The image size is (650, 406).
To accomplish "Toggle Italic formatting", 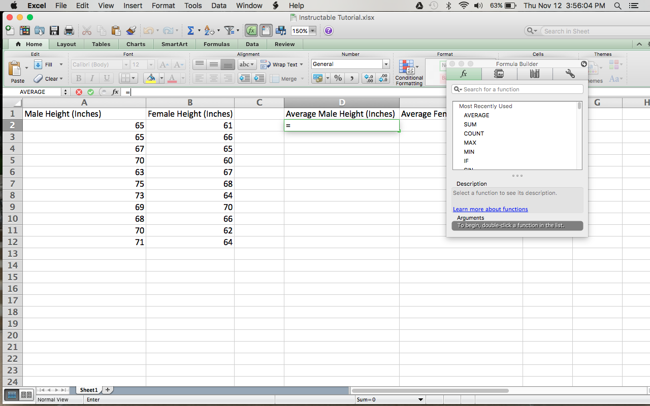I will click(x=92, y=78).
